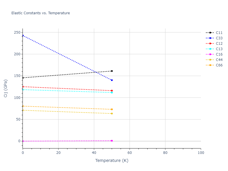This screenshot has height=171, width=228.
Task: Click the magenta C16 point at 50 K
Action: (x=112, y=141)
